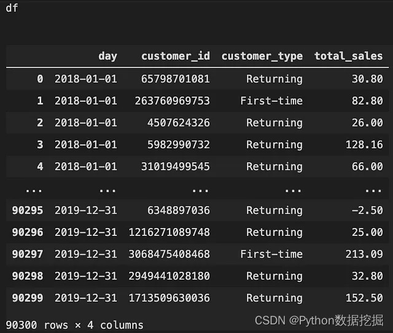The height and width of the screenshot is (333, 393).
Task: Click the CSDN @Python数据挖掘 watermark
Action: tap(319, 321)
